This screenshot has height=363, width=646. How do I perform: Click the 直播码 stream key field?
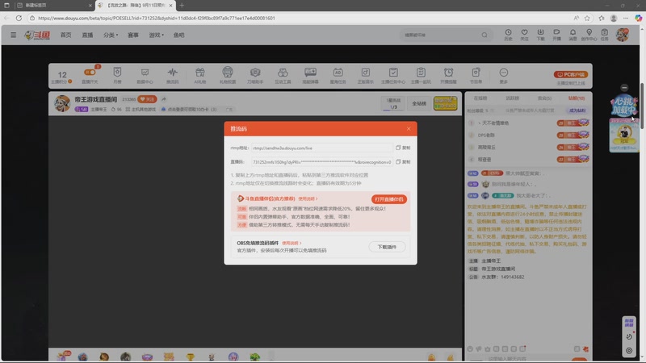pyautogui.click(x=321, y=162)
